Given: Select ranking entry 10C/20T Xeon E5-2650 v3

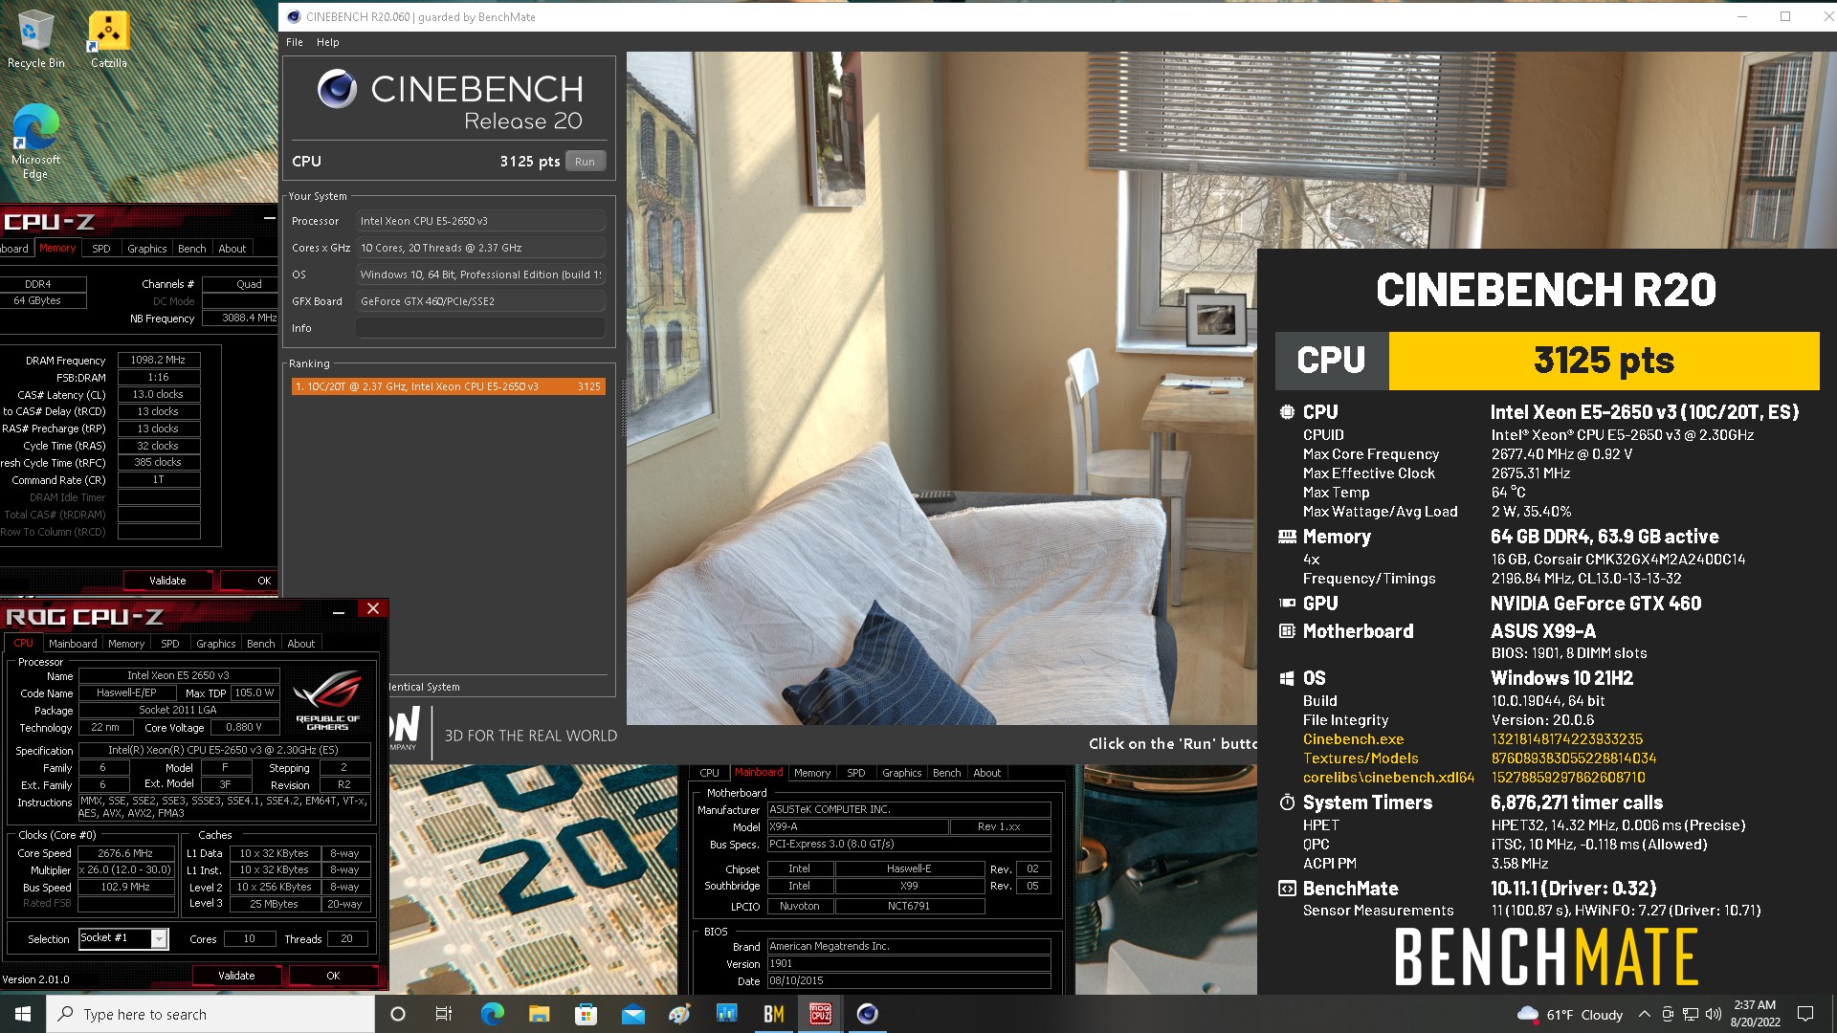Looking at the screenshot, I should 449,386.
